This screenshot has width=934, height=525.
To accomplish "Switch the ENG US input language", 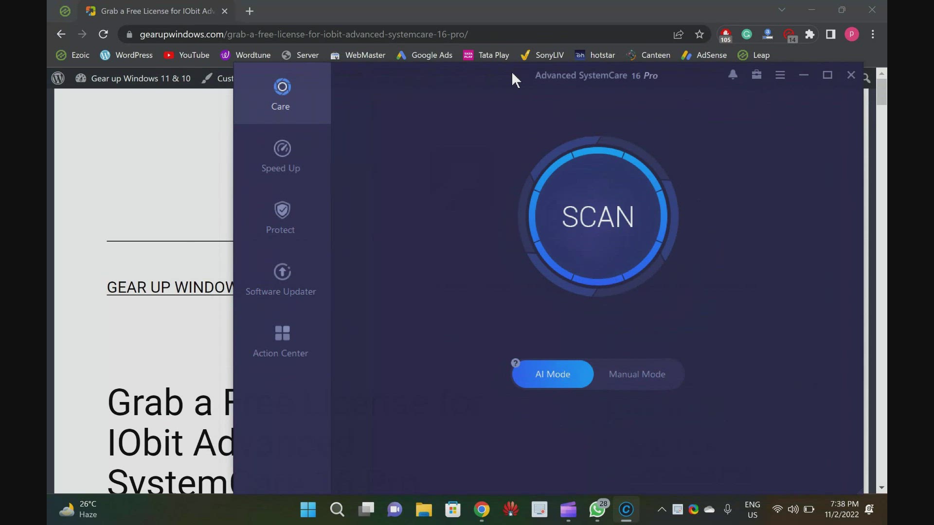I will 753,509.
